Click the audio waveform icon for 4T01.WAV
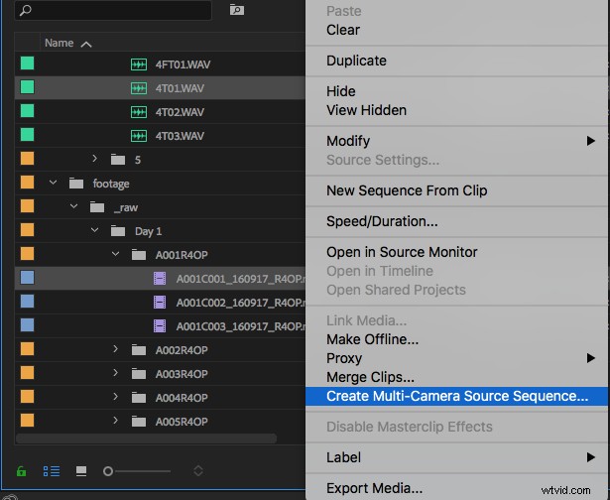 coord(139,88)
